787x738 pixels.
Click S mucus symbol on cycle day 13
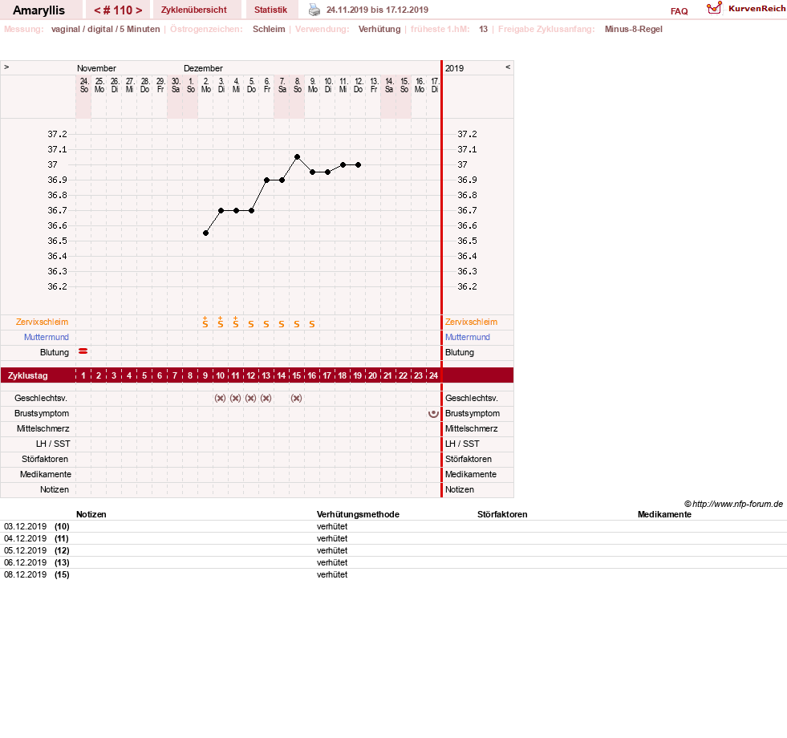tap(266, 324)
